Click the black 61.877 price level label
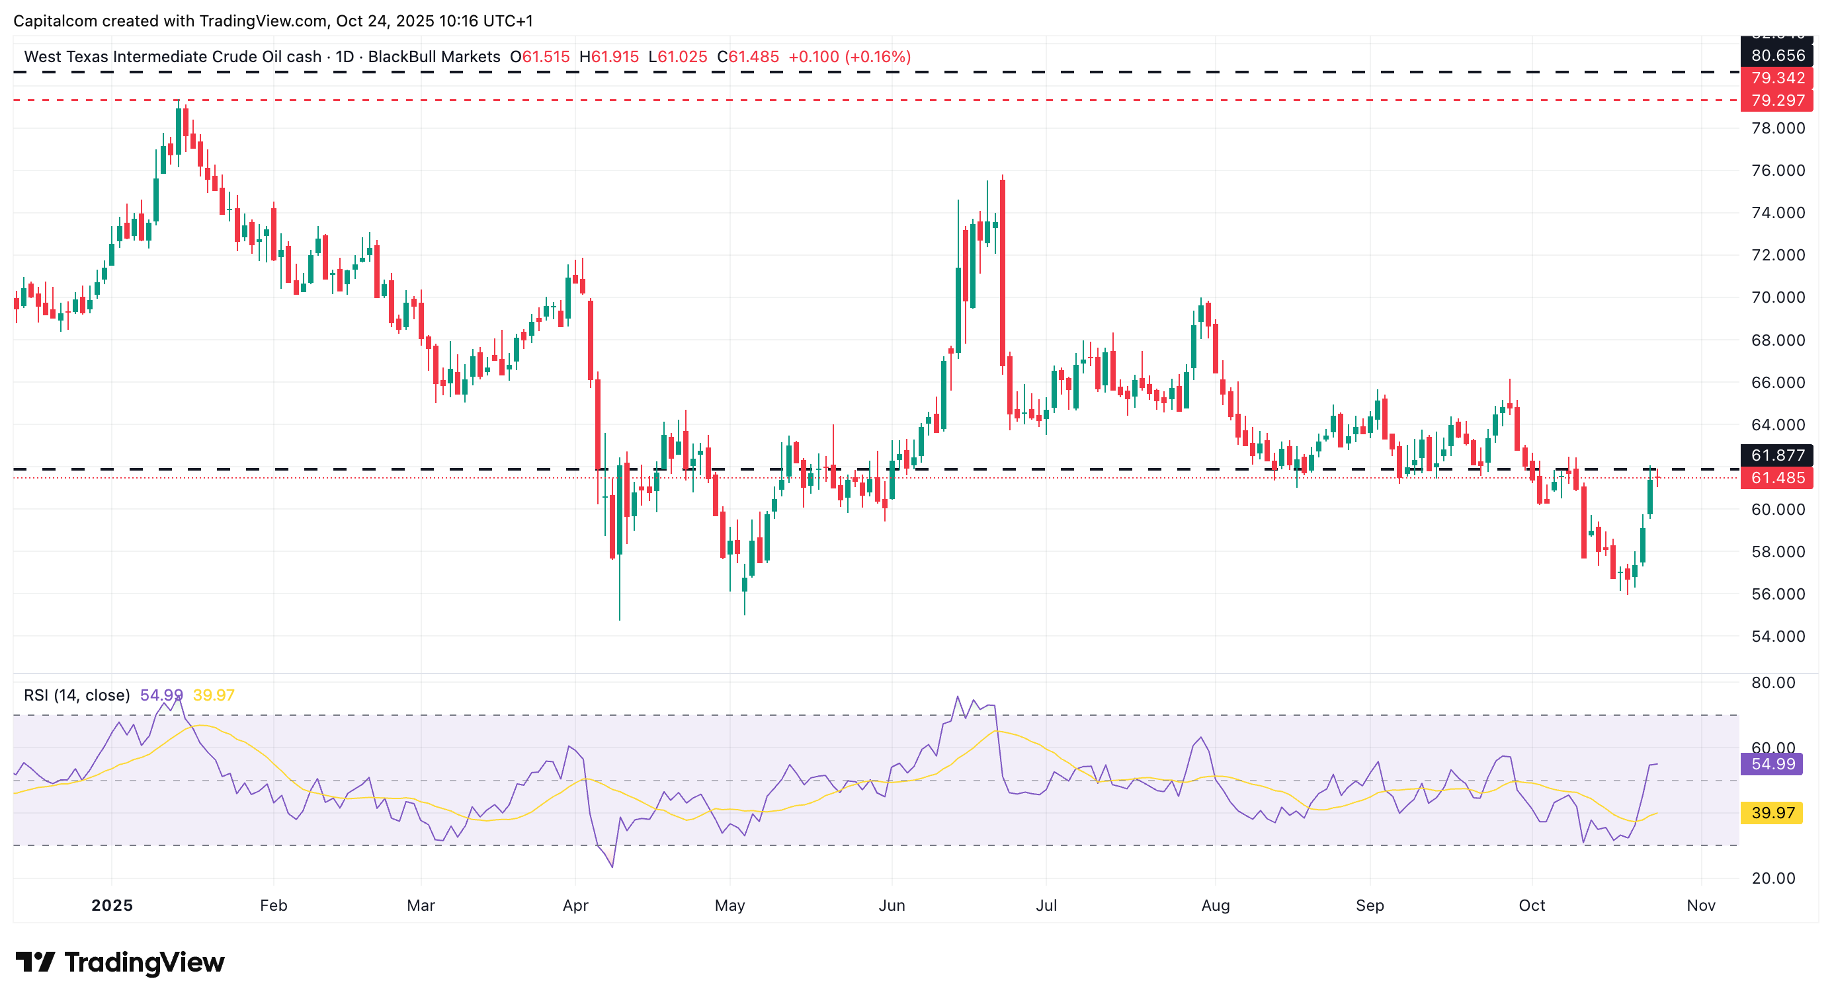Image resolution: width=1832 pixels, height=1002 pixels. pos(1776,455)
